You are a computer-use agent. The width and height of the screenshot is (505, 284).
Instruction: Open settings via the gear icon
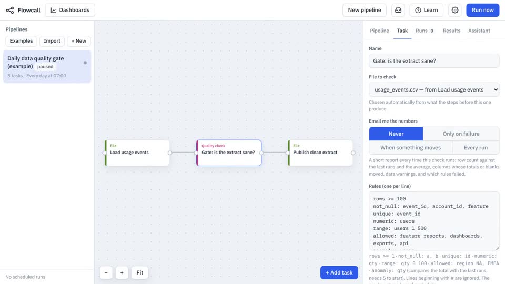pos(454,11)
